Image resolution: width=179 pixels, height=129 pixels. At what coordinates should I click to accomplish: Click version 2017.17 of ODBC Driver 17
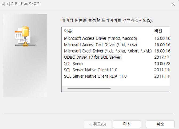(x=162, y=57)
